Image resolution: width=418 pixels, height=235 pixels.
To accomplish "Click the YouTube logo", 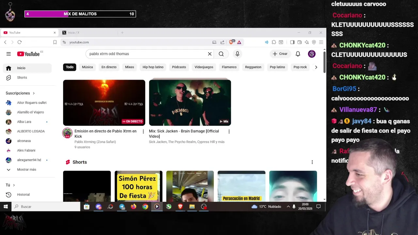I will click(x=28, y=54).
